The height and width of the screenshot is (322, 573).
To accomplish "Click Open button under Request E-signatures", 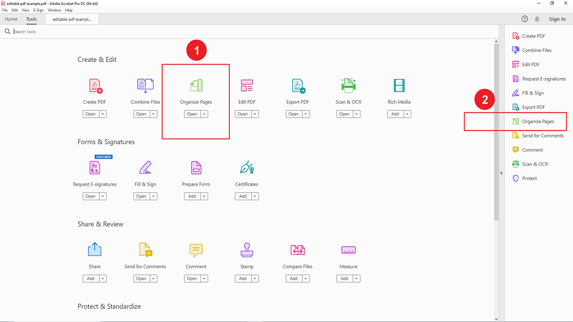I will coord(91,196).
